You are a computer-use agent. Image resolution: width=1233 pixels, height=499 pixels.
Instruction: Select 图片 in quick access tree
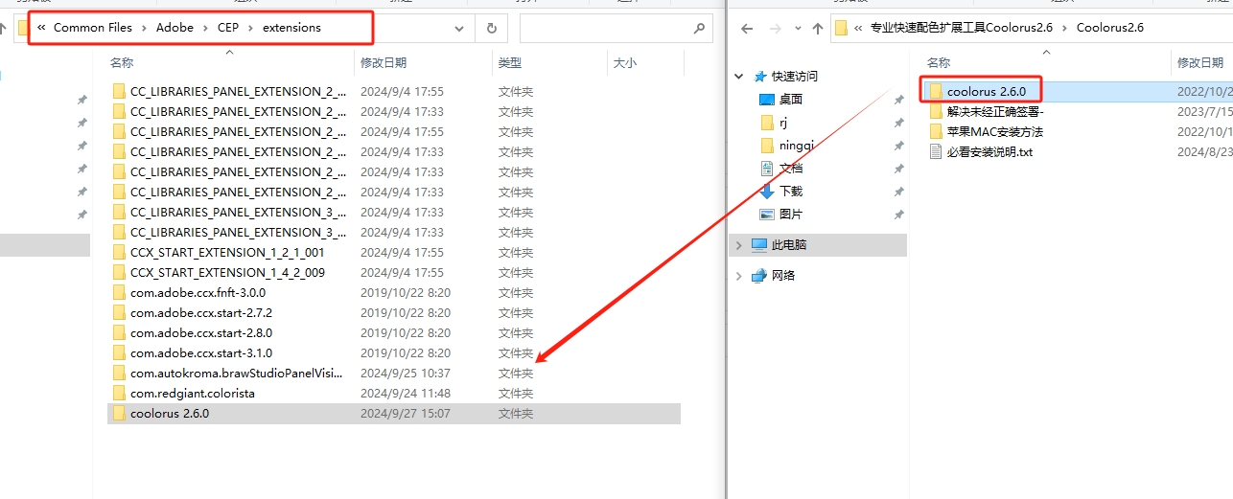[x=791, y=214]
